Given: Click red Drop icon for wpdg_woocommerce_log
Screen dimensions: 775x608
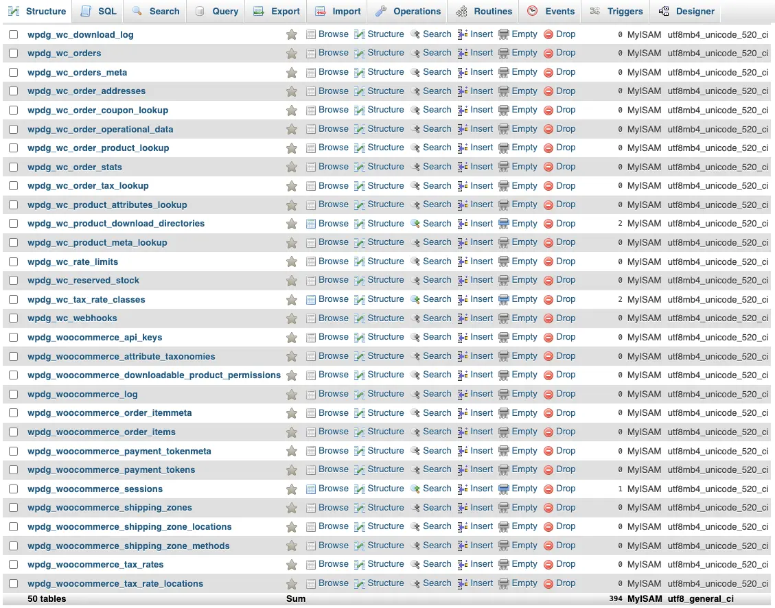Looking at the screenshot, I should [x=548, y=394].
